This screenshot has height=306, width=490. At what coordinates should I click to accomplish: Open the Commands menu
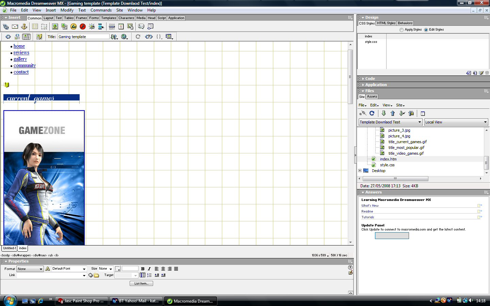(101, 10)
